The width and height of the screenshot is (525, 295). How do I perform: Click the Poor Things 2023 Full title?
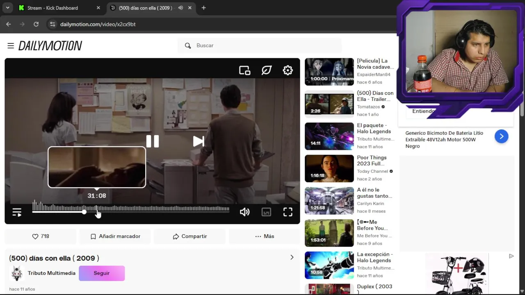pyautogui.click(x=372, y=161)
